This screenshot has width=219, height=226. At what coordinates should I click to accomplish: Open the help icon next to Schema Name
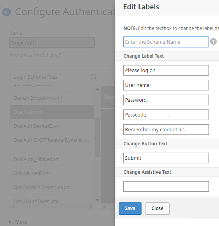[x=213, y=42]
